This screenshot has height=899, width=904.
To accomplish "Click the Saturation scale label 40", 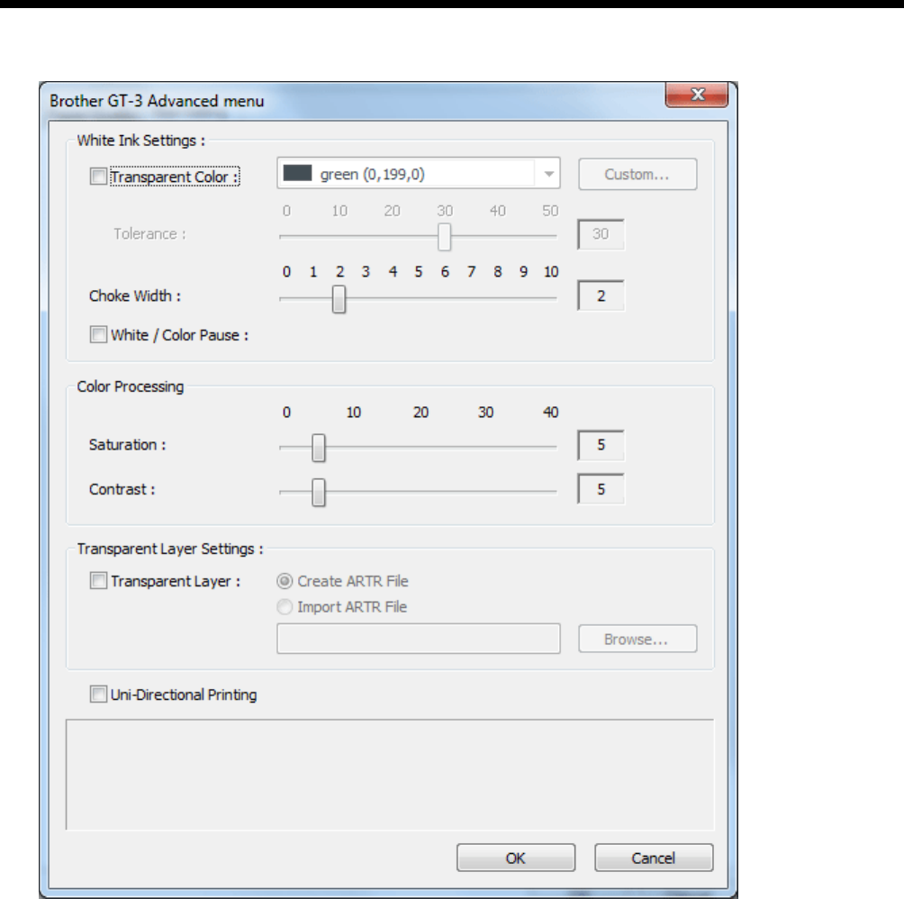I will (x=550, y=413).
